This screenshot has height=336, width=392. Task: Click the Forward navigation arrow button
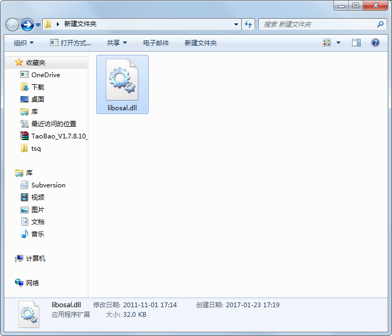pos(27,24)
